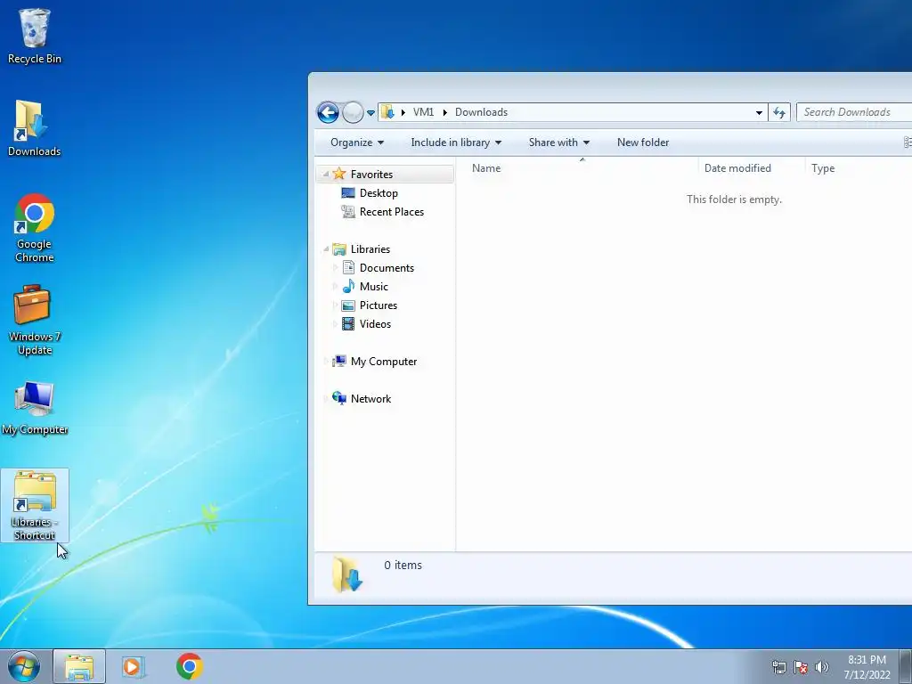
Task: Click the network tray icon
Action: click(778, 667)
